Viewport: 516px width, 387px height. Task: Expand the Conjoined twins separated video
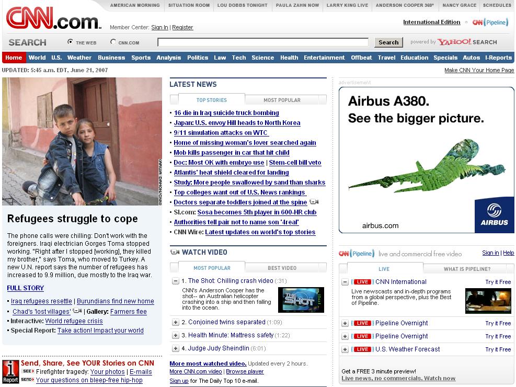[x=176, y=322]
